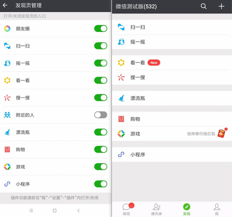Click the 摇一摇 icon on the Discover page
Image resolution: width=232 pixels, height=217 pixels.
click(x=121, y=42)
